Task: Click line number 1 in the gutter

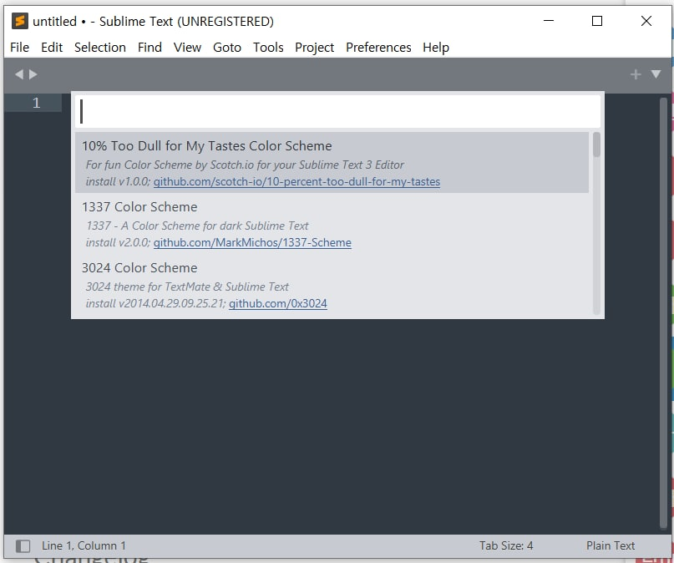Action: click(37, 103)
